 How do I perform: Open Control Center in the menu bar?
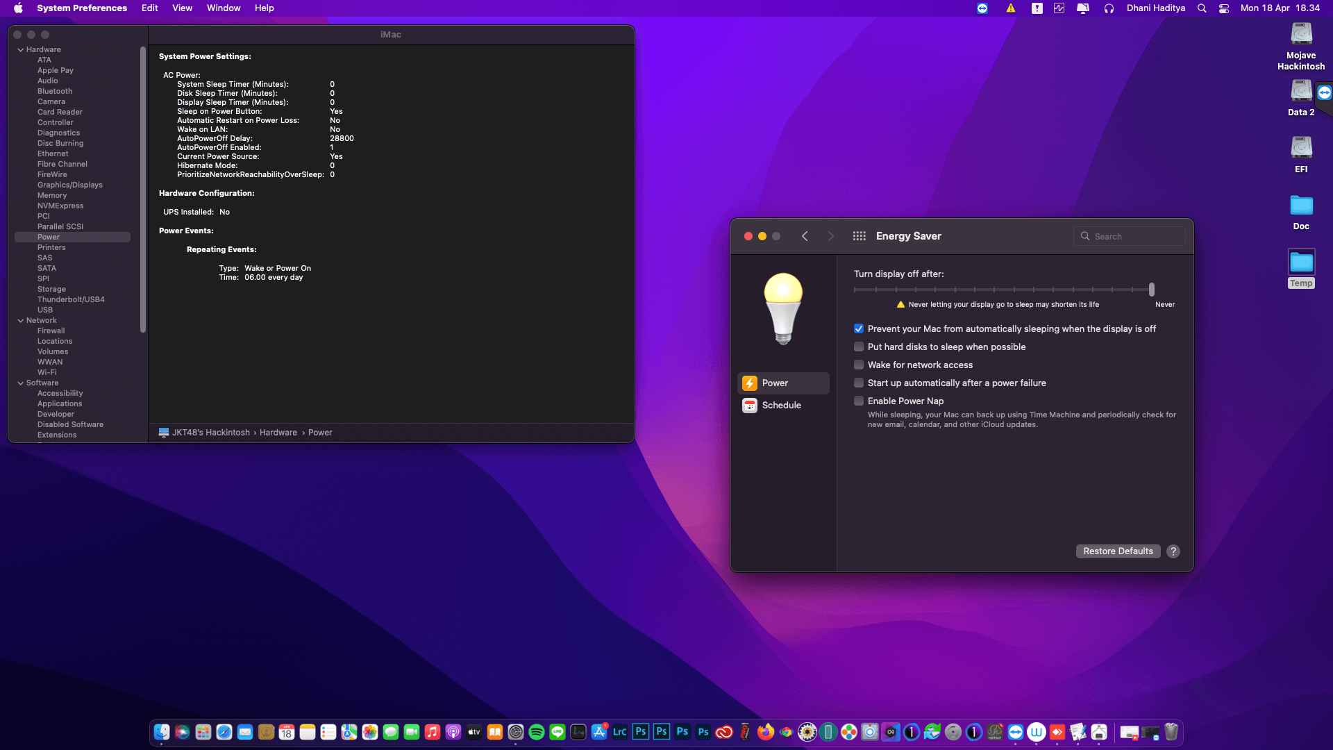[x=1224, y=8]
